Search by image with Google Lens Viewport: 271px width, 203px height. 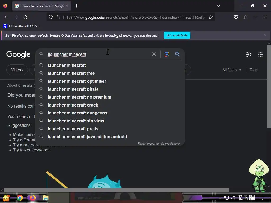click(167, 54)
